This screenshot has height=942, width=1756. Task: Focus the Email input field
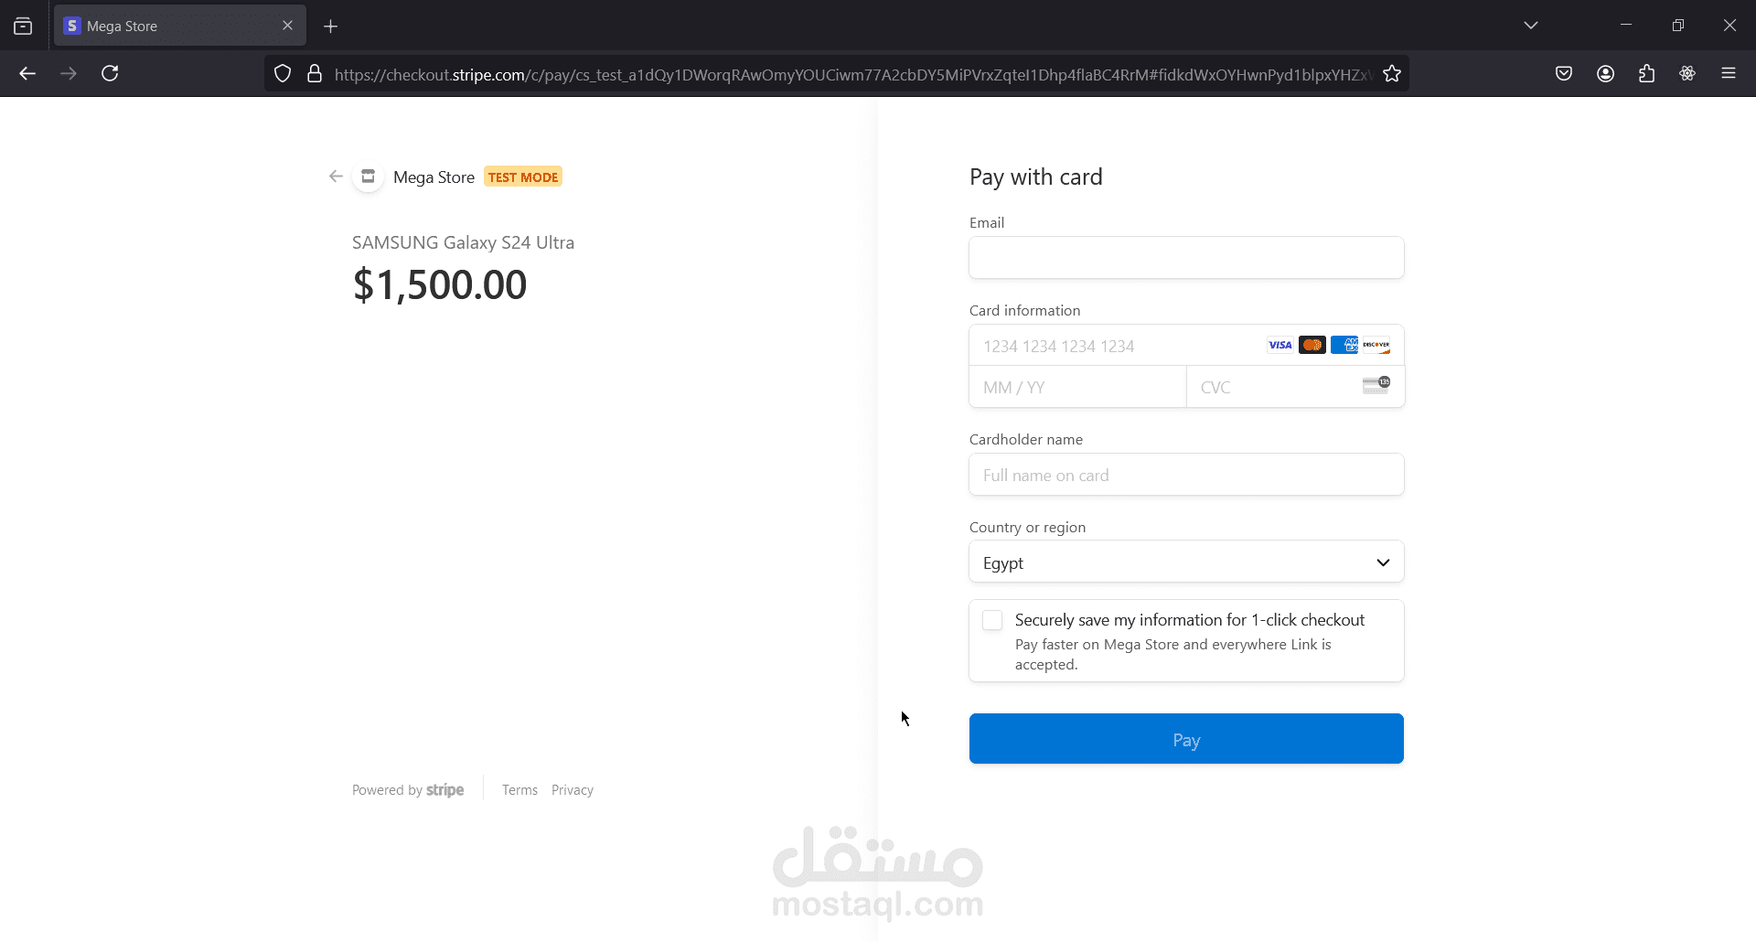pos(1186,258)
